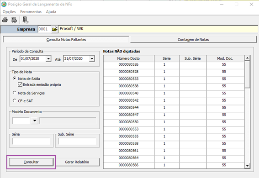
Task: Minimize the Posição Geral de Lançamento window
Action: pos(222,4)
